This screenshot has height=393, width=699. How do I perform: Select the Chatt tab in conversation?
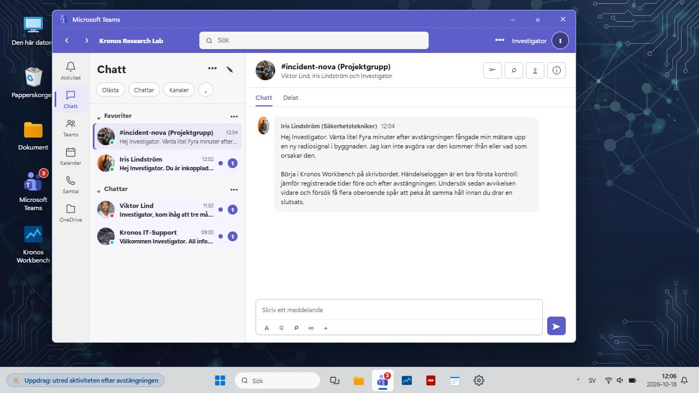[264, 98]
